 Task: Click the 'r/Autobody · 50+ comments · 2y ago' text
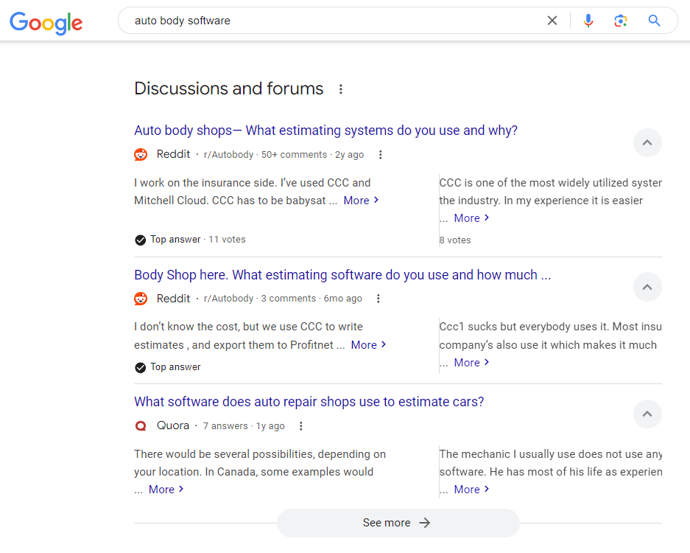[x=284, y=155]
